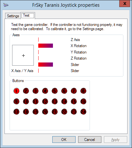Close the Joystick properties window
Screen dimensions: 132x148
[x=125, y=4]
